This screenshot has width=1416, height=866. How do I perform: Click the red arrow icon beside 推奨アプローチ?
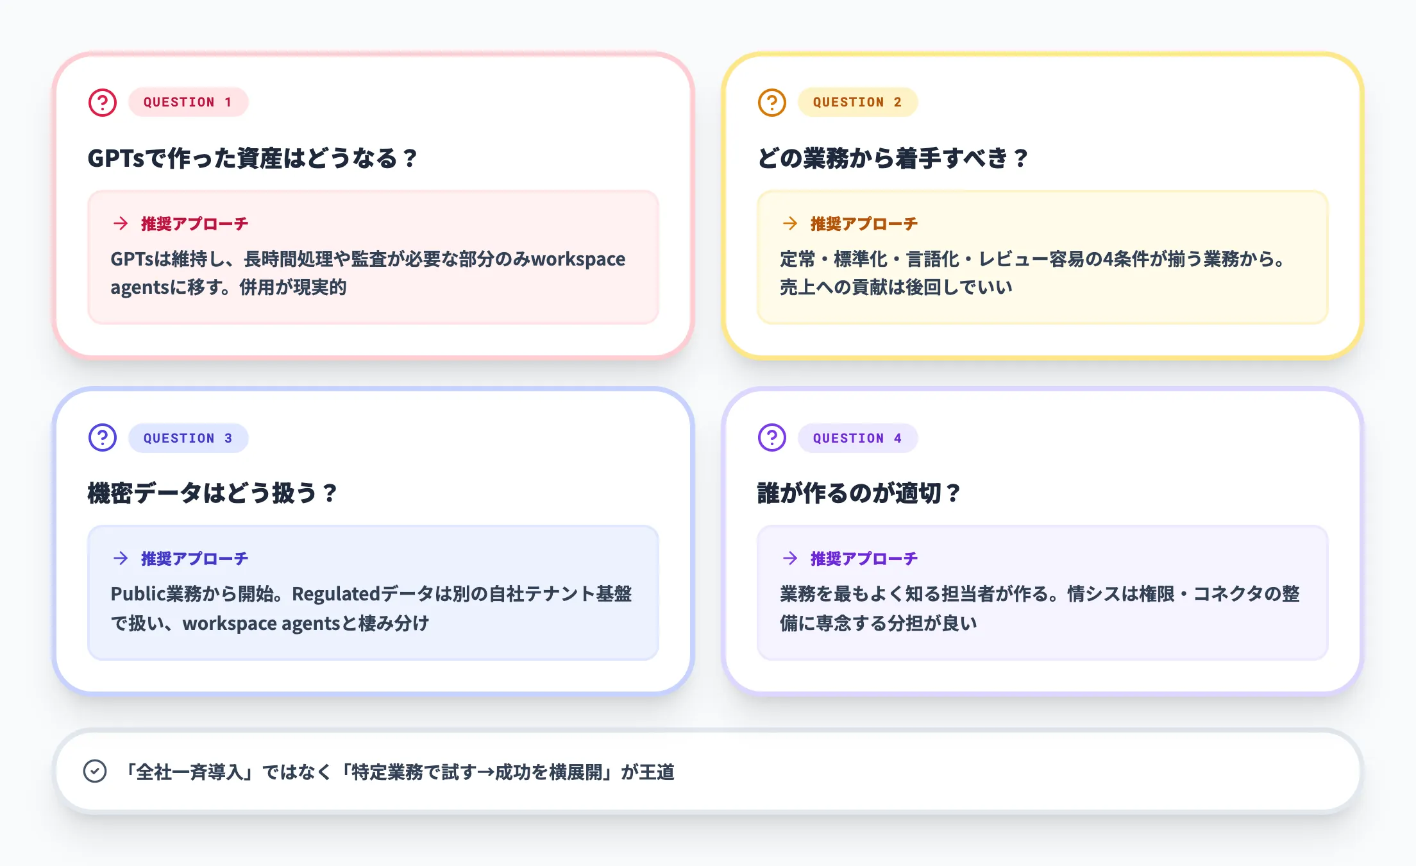119,223
